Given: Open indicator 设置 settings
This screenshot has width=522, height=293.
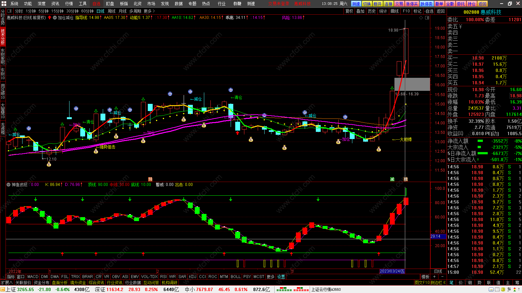Looking at the screenshot, I should coord(281,277).
